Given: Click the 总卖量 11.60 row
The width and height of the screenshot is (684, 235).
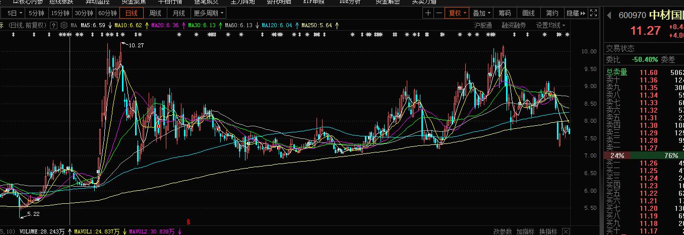Looking at the screenshot, I should (x=645, y=72).
